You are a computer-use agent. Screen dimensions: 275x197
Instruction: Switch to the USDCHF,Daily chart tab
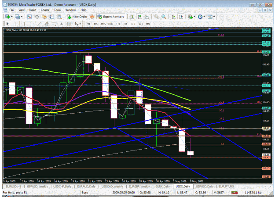pyautogui.click(x=62, y=186)
